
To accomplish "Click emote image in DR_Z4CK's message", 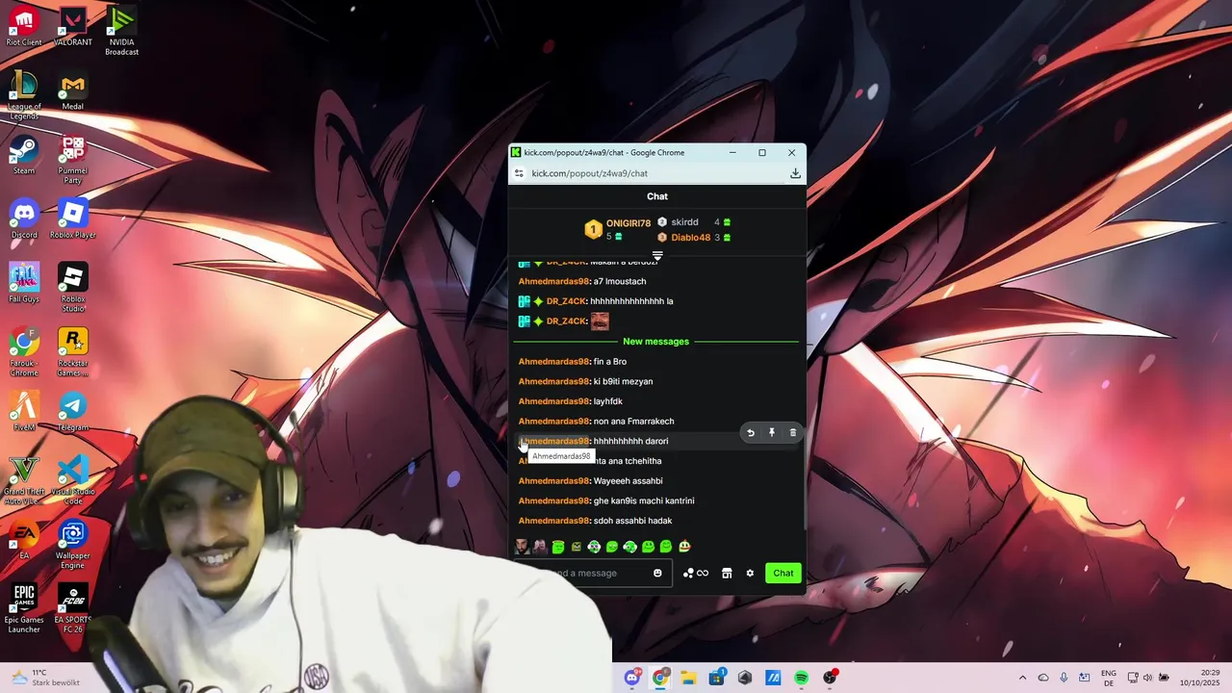I will click(600, 321).
